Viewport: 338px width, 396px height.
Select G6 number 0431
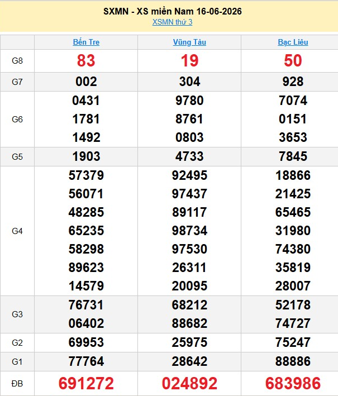[x=86, y=101]
